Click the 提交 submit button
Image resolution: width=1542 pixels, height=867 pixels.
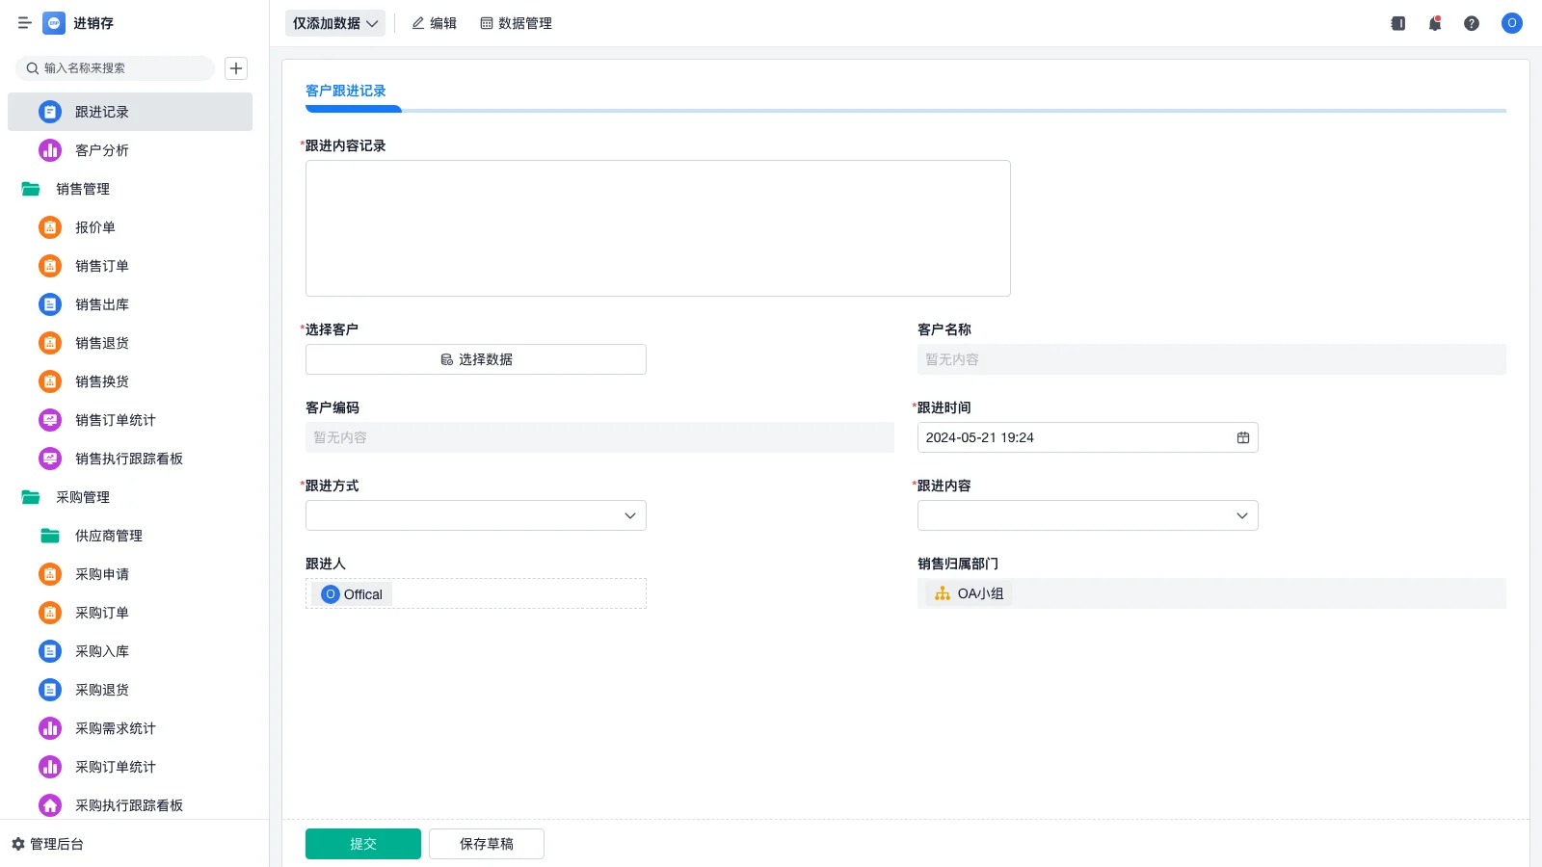[363, 844]
